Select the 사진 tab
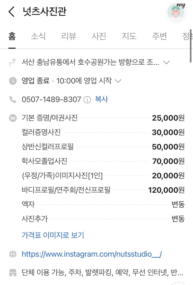 pos(99,36)
